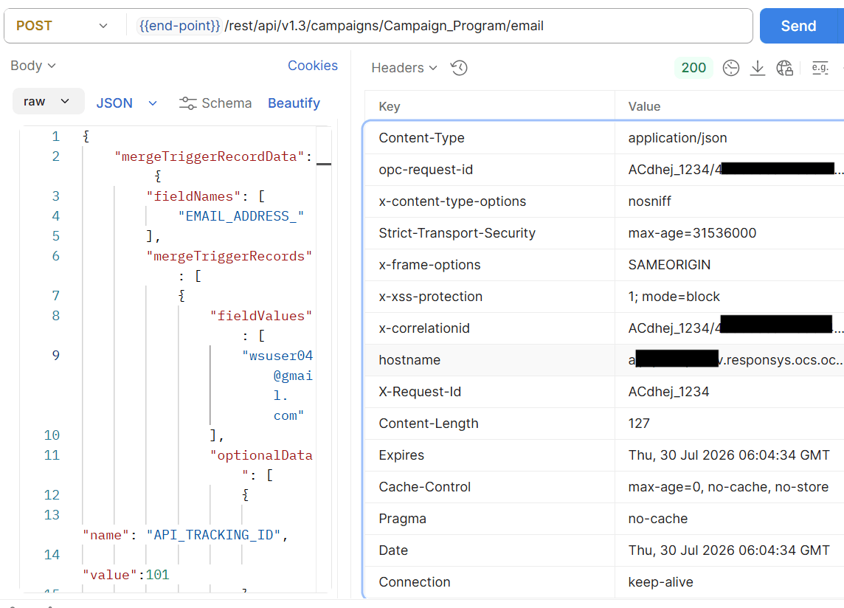Viewport: 844px width, 608px height.
Task: Select the Pragma header key
Action: click(402, 519)
